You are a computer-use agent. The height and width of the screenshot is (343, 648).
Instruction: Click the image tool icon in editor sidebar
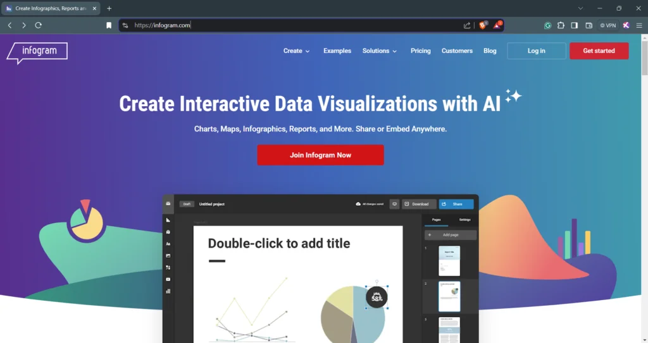(168, 256)
